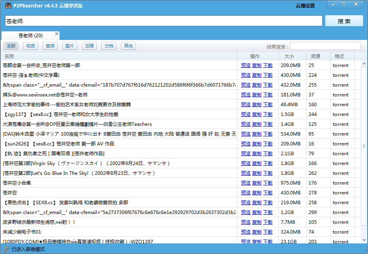Click 预览 in the 181.0MB row
Viewport: 368px width, 254px height.
[x=246, y=95]
